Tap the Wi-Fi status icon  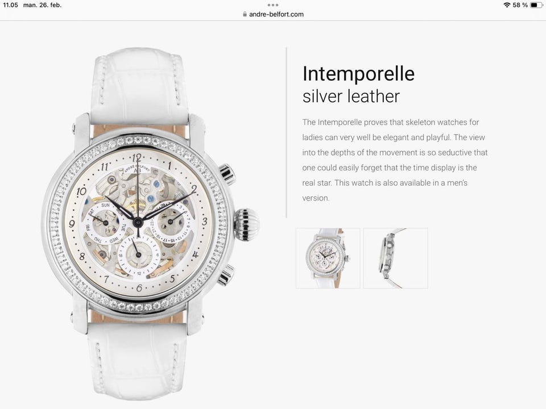507,5
